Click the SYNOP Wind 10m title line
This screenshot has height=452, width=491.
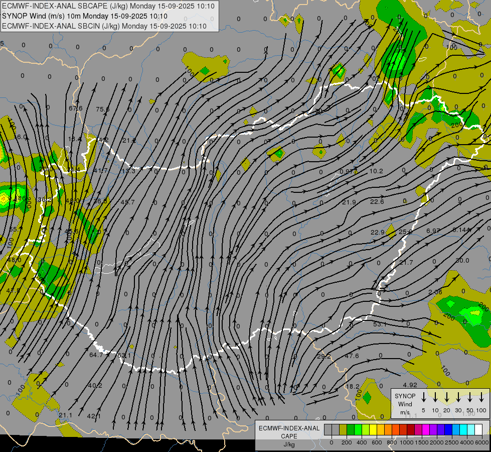pyautogui.click(x=85, y=16)
